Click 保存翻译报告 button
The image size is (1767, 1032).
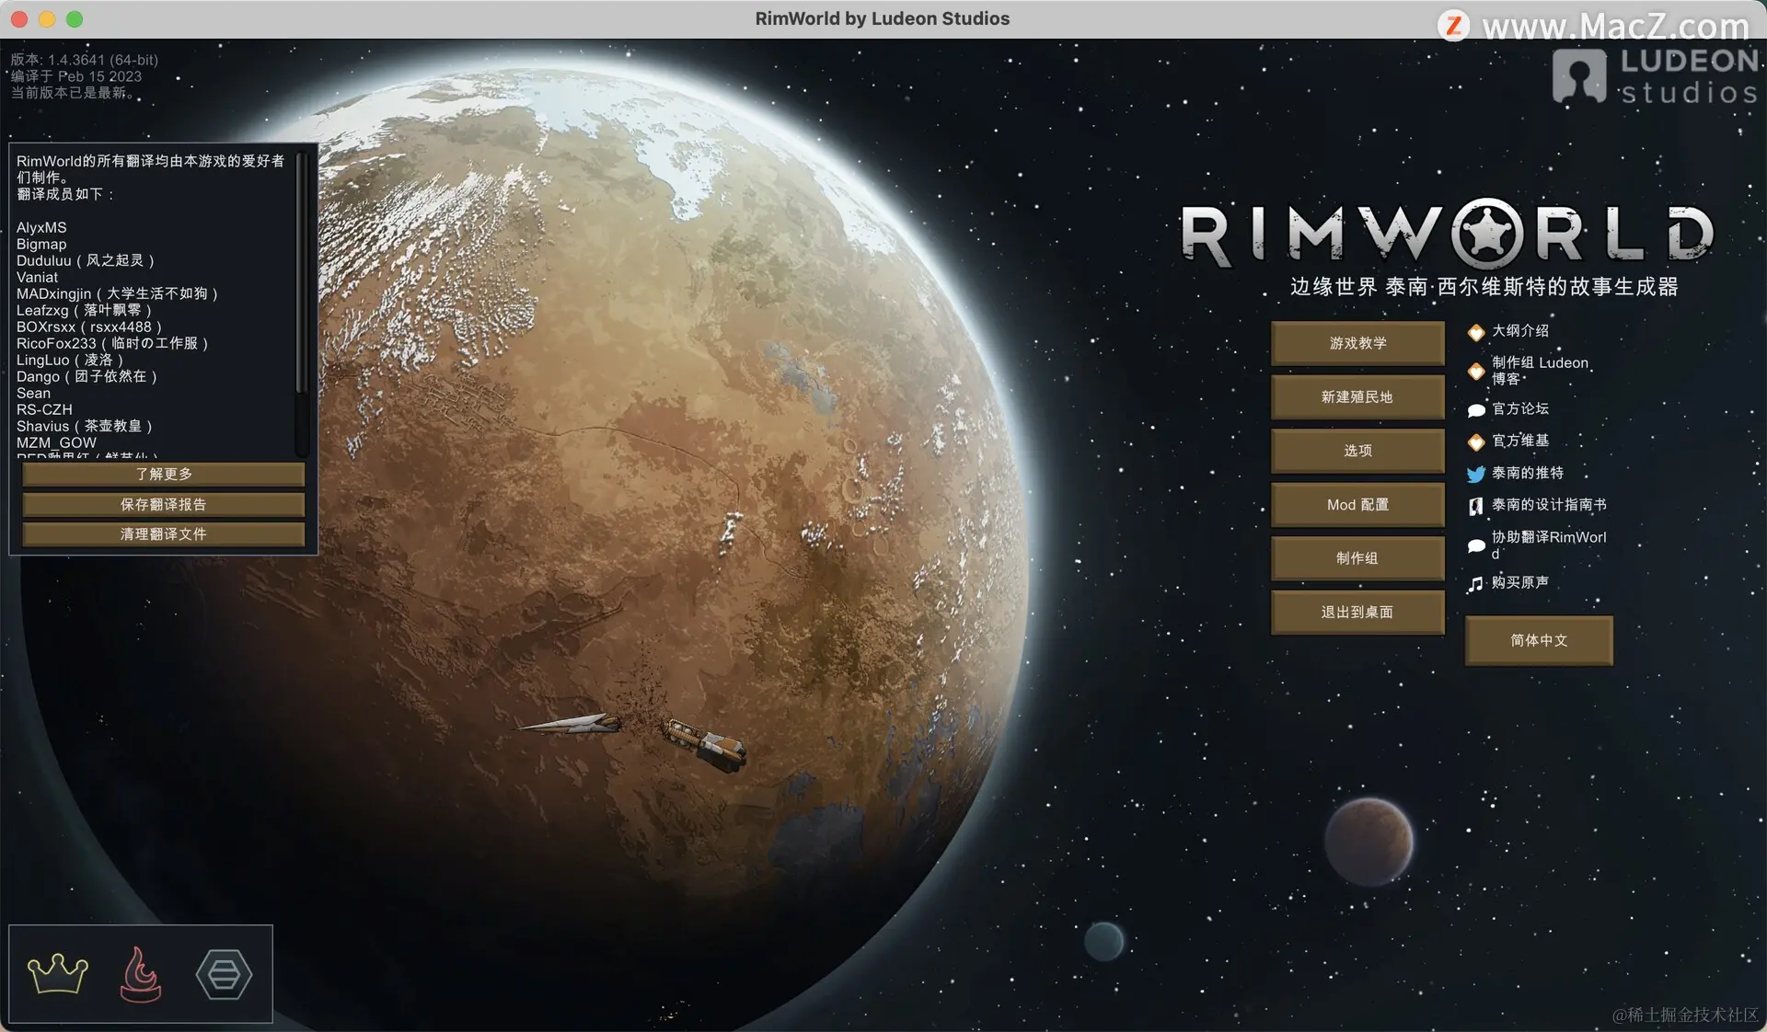pyautogui.click(x=164, y=504)
